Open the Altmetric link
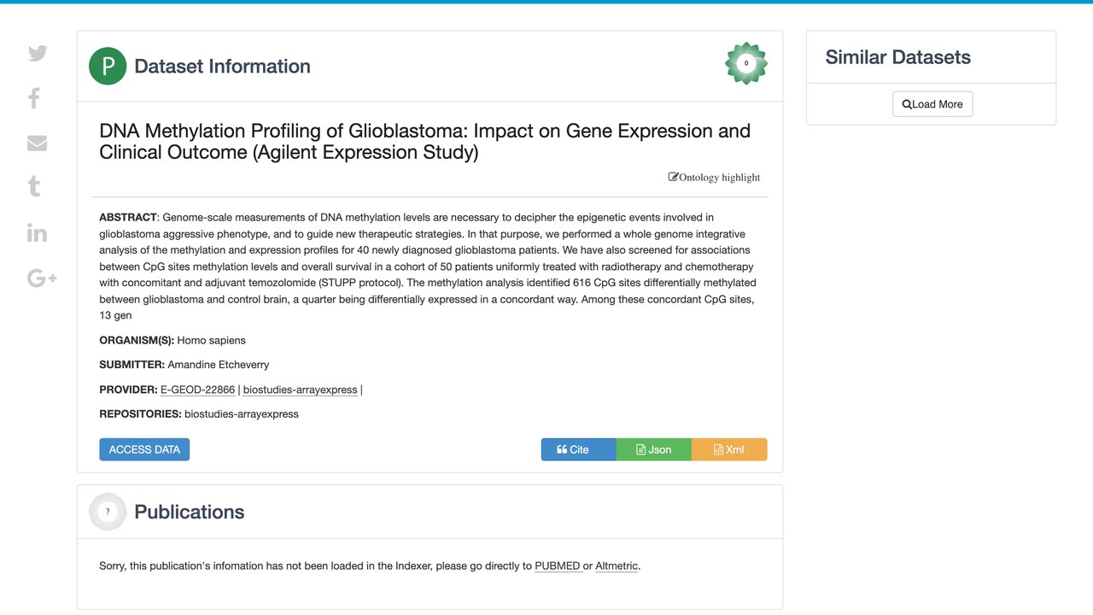The image size is (1093, 615). pyautogui.click(x=617, y=565)
